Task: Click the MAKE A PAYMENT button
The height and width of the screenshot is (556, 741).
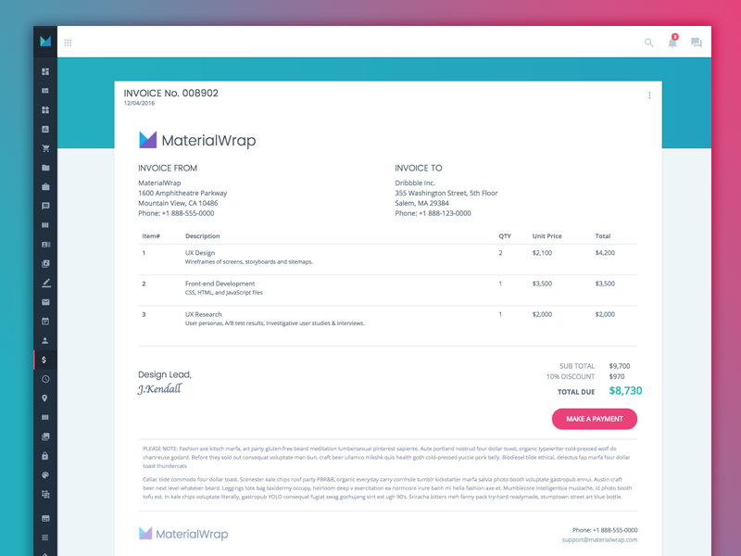Action: (595, 419)
